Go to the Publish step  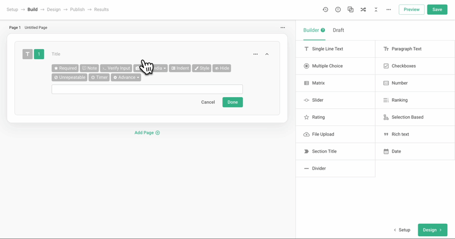click(77, 10)
